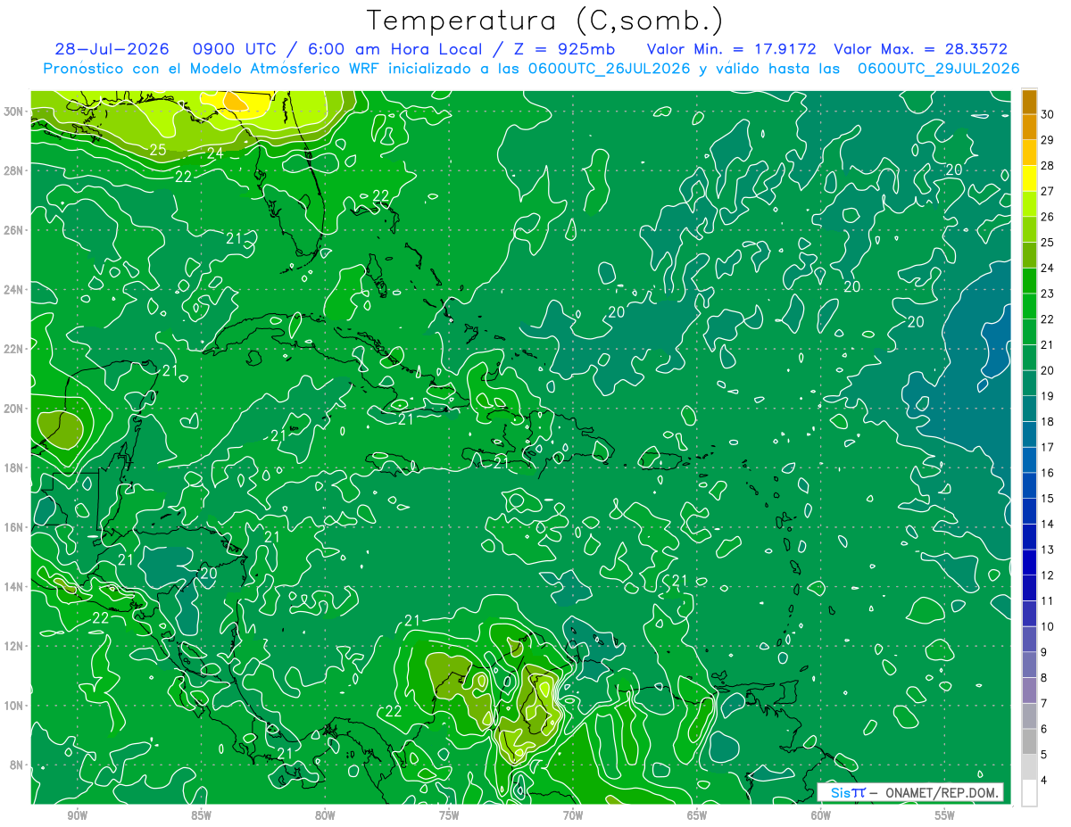Click the latitude label '14N'
Image resolution: width=1071 pixels, height=827 pixels.
click(x=13, y=587)
